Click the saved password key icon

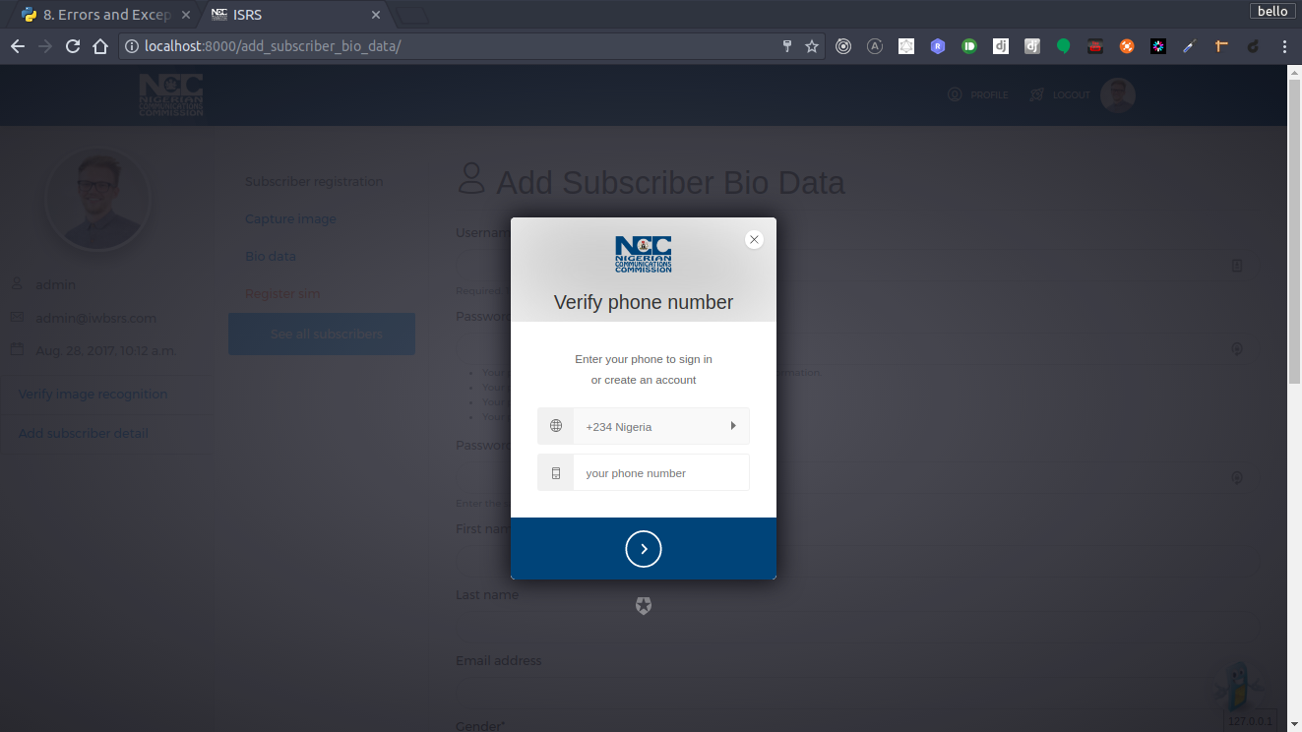click(x=786, y=46)
